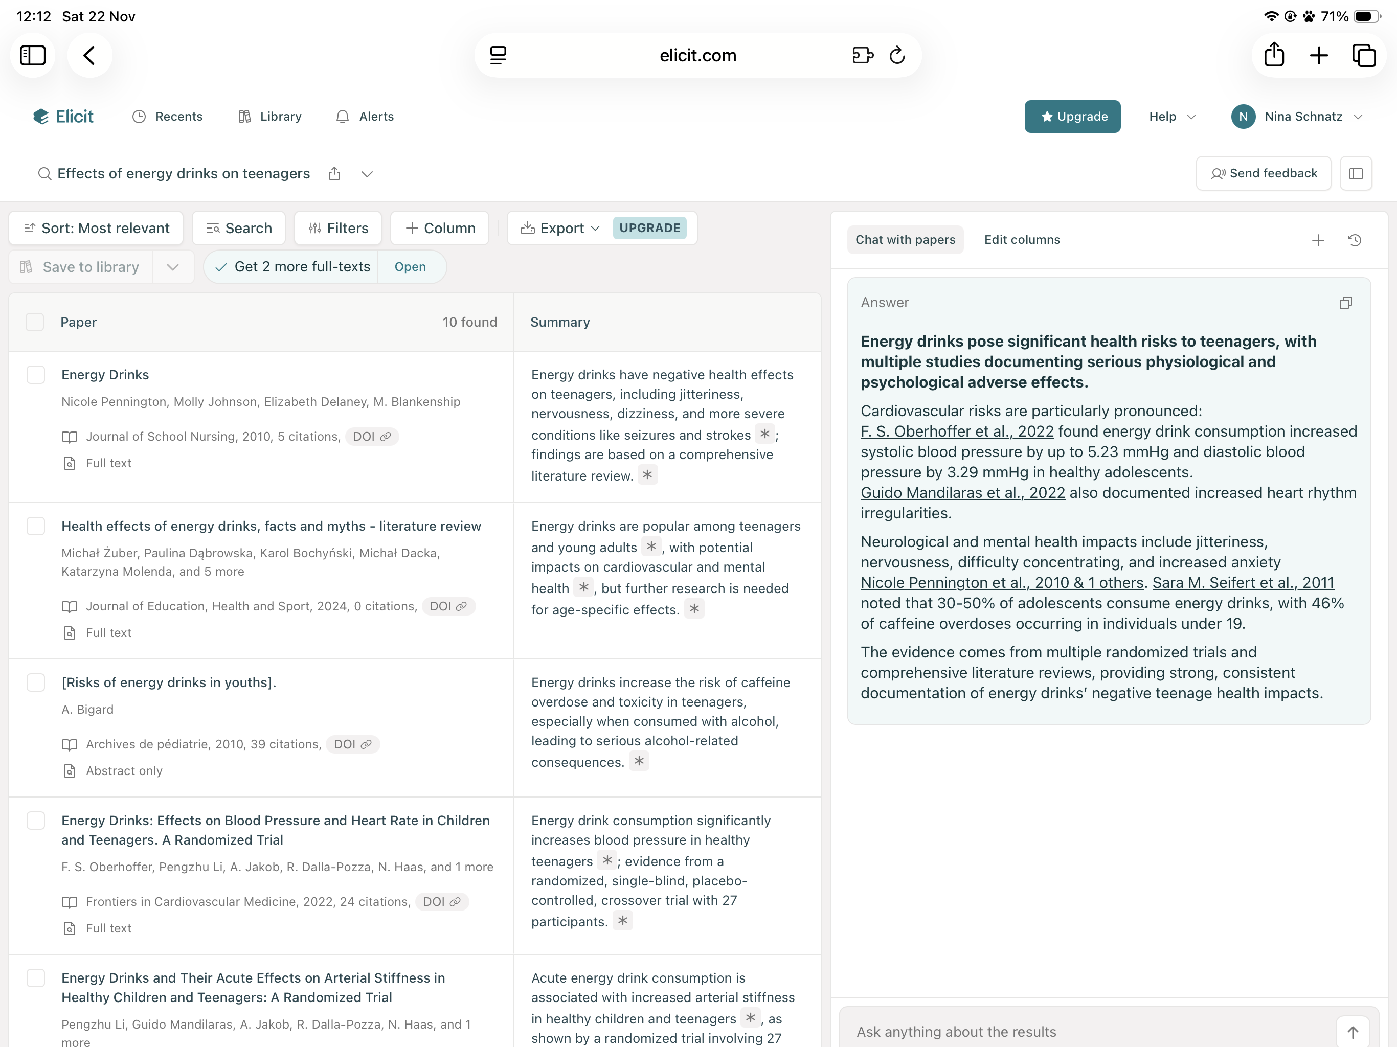The image size is (1397, 1047).
Task: Start a new chat with plus icon
Action: (x=1317, y=240)
